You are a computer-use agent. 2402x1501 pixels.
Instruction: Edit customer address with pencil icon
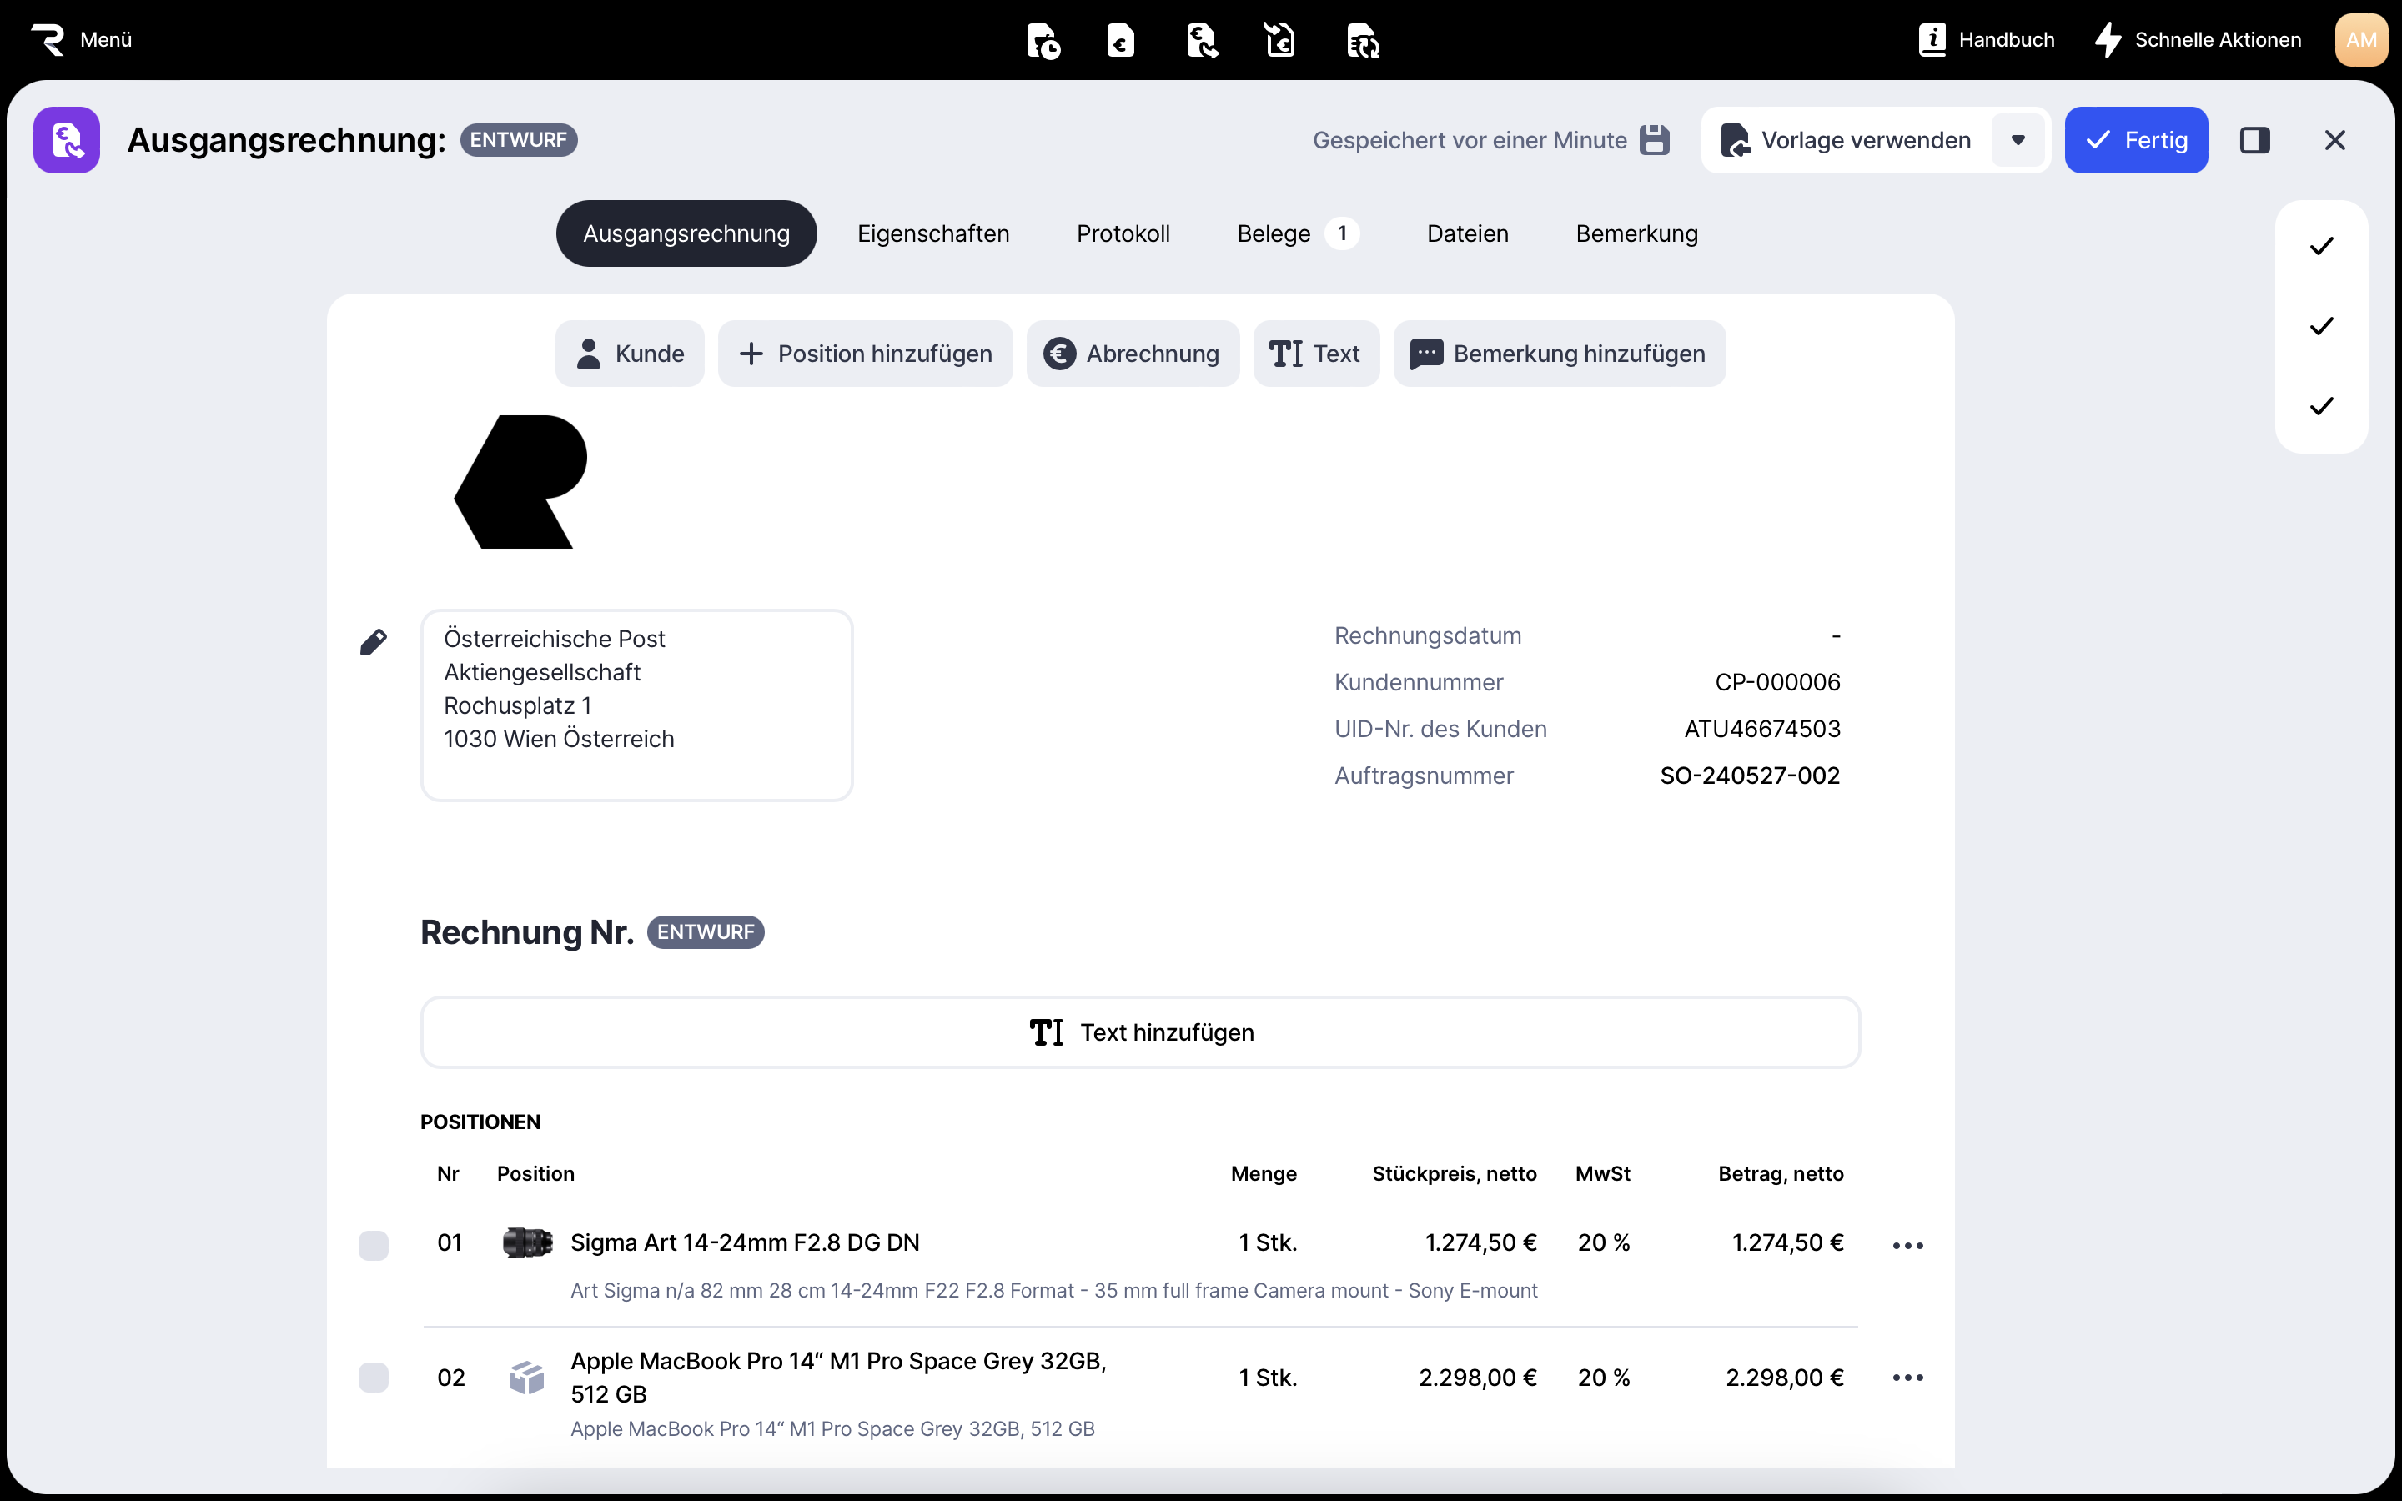pyautogui.click(x=373, y=642)
